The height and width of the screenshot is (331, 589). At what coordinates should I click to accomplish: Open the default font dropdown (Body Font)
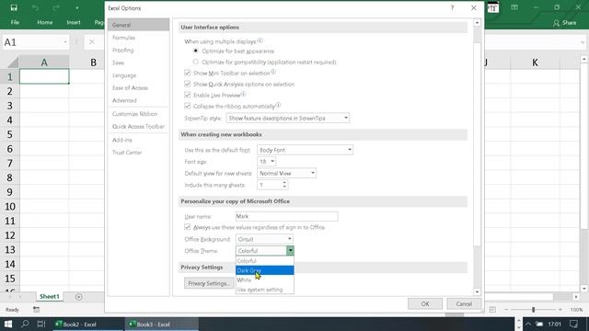pyautogui.click(x=305, y=150)
